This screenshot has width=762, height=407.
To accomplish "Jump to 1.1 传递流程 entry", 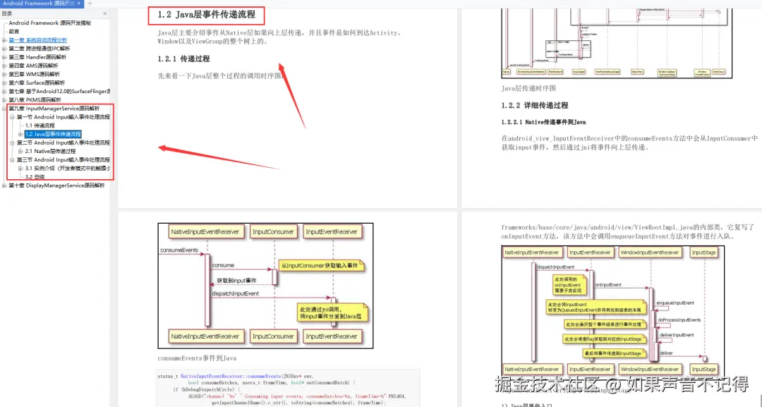I will (x=40, y=126).
